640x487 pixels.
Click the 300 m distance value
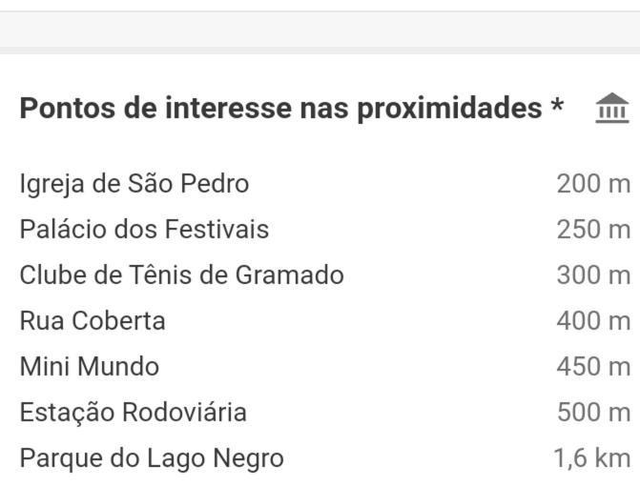pyautogui.click(x=593, y=274)
